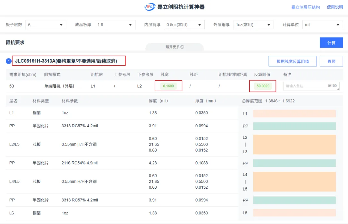The height and width of the screenshot is (224, 348).
Task: Click the 根据线宽反算阻值 button
Action: click(x=293, y=61)
